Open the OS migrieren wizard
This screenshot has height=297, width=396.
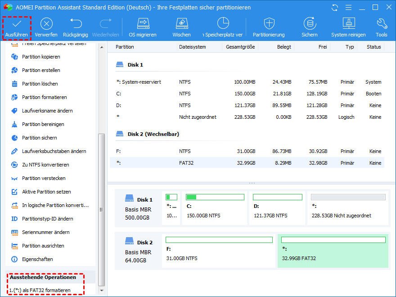[143, 28]
